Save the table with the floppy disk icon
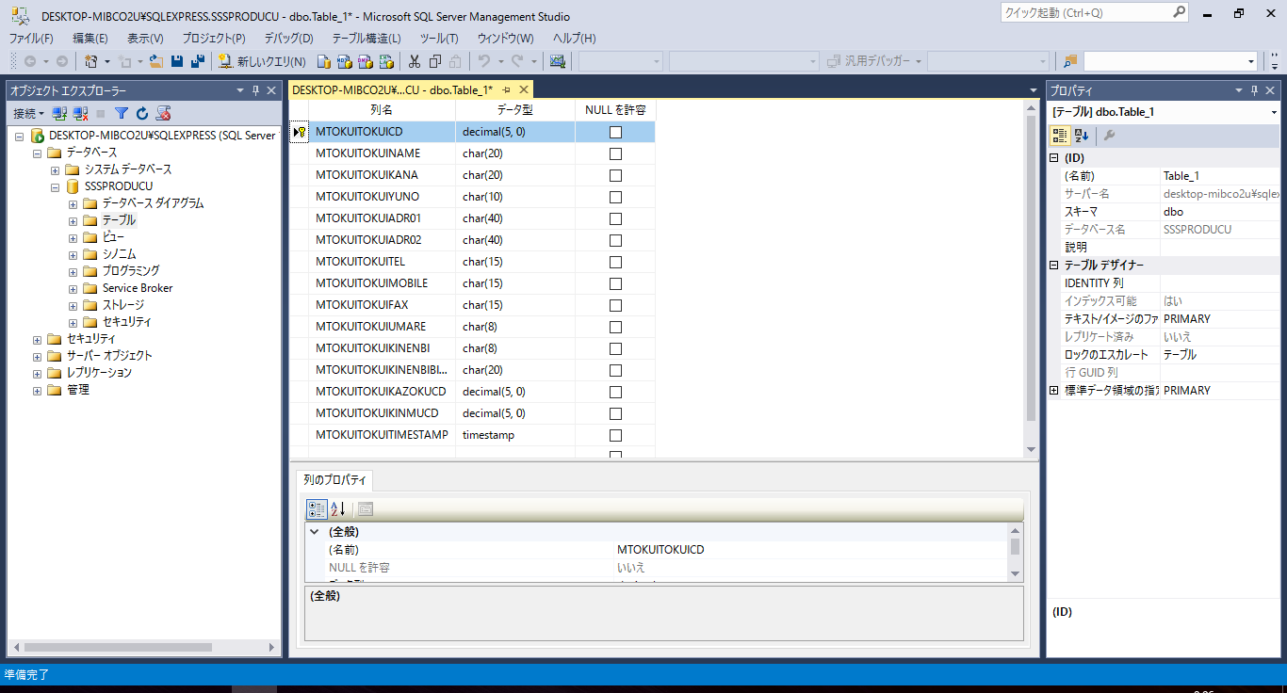Screen dimensions: 1287x693 (x=177, y=61)
